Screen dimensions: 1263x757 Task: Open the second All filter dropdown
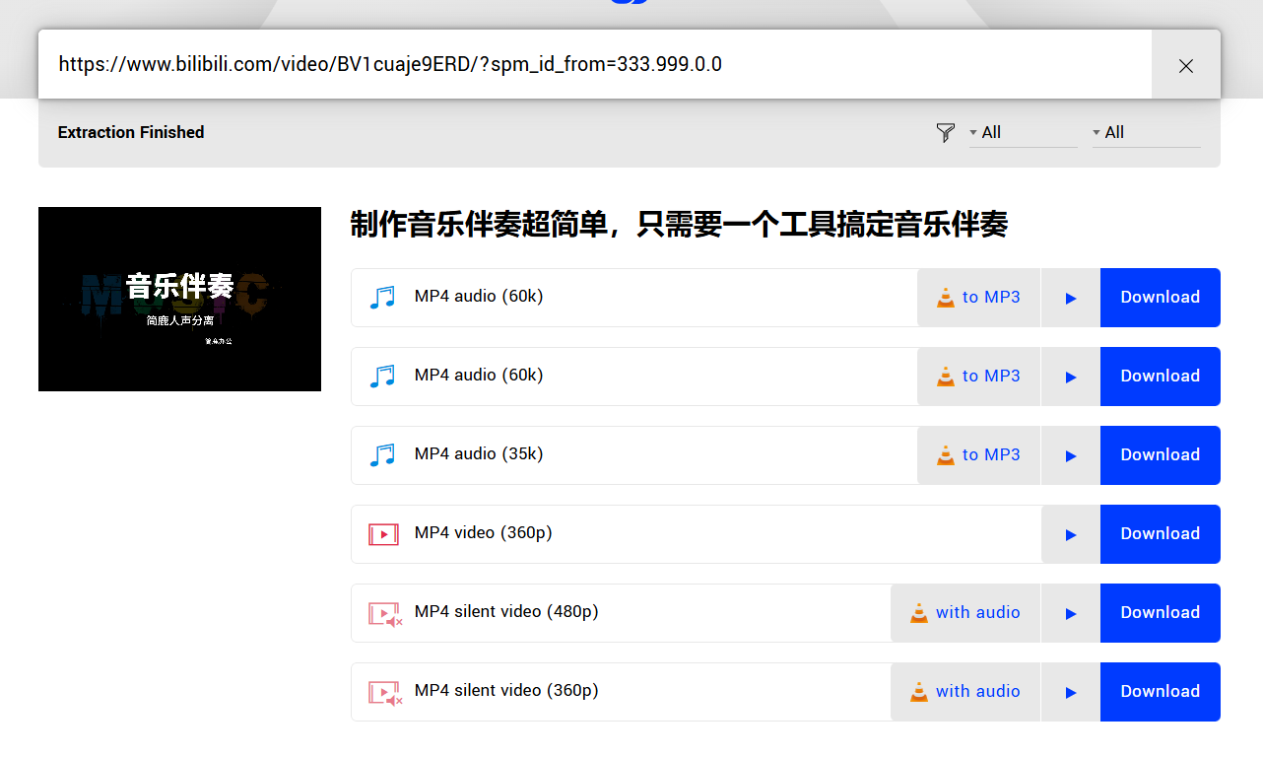click(1145, 133)
